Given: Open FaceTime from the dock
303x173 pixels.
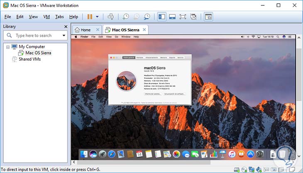Looking at the screenshot, I should pyautogui.click(x=195, y=154).
